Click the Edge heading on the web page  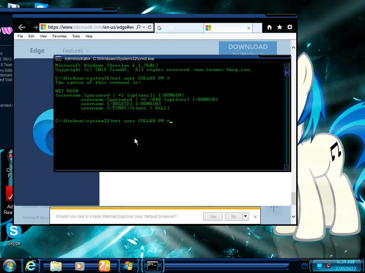(37, 50)
